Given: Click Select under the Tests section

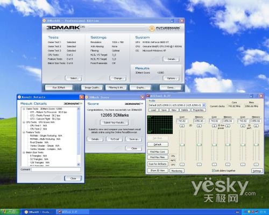Looking at the screenshot, I should pyautogui.click(x=74, y=78).
